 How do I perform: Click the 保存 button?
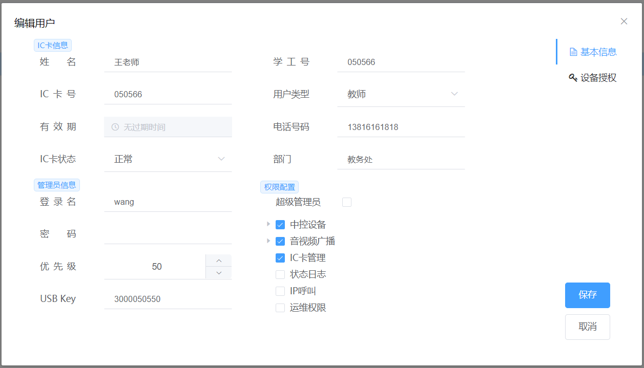(587, 295)
